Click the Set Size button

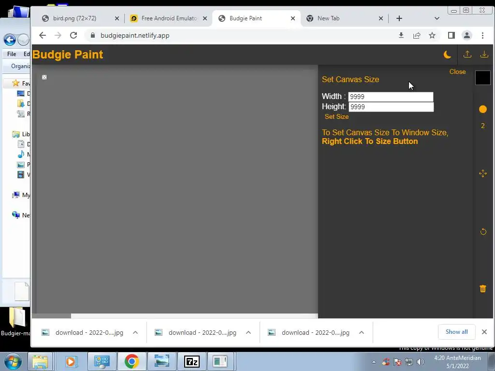[336, 116]
